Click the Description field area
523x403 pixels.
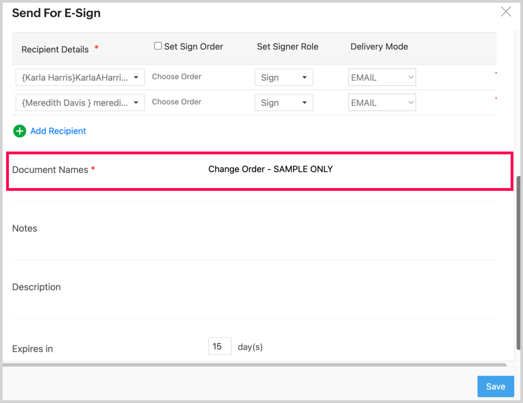(264, 287)
